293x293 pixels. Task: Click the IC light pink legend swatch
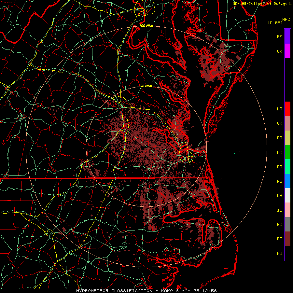[x=287, y=210]
